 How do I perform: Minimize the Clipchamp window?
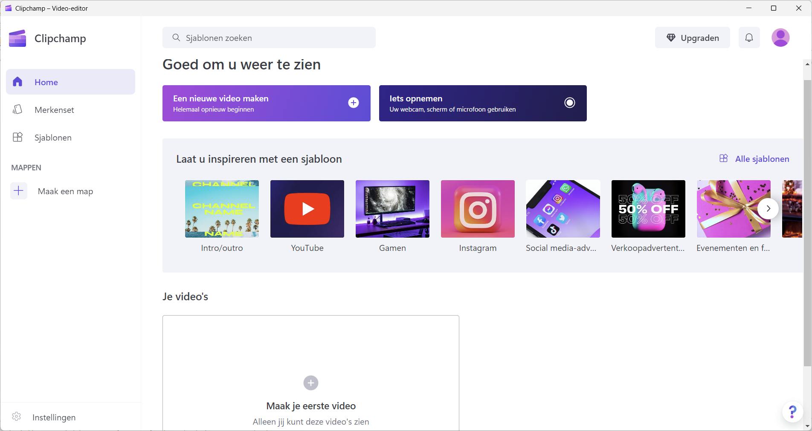click(x=749, y=8)
